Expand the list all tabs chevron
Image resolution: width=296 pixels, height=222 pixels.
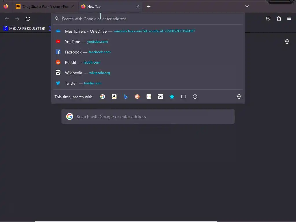[x=247, y=6]
